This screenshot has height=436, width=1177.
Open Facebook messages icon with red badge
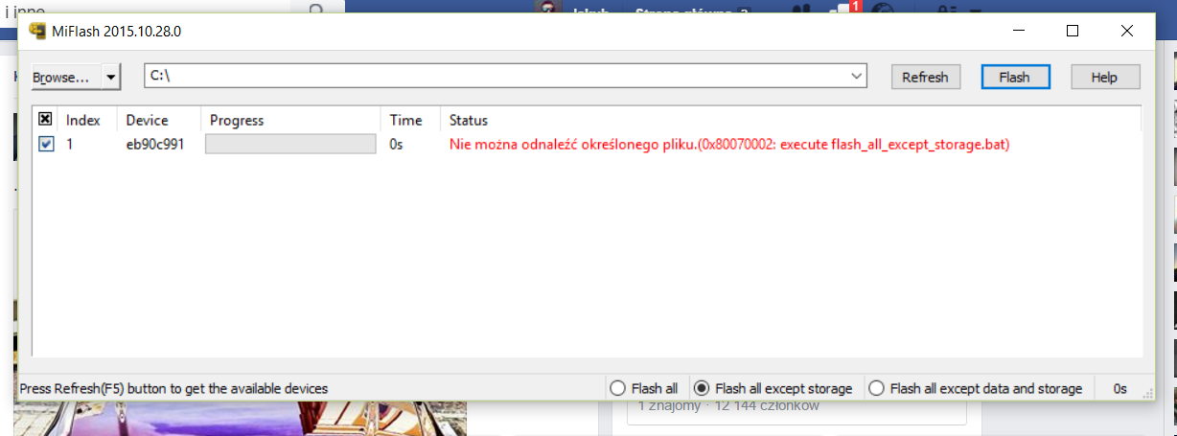(x=841, y=9)
